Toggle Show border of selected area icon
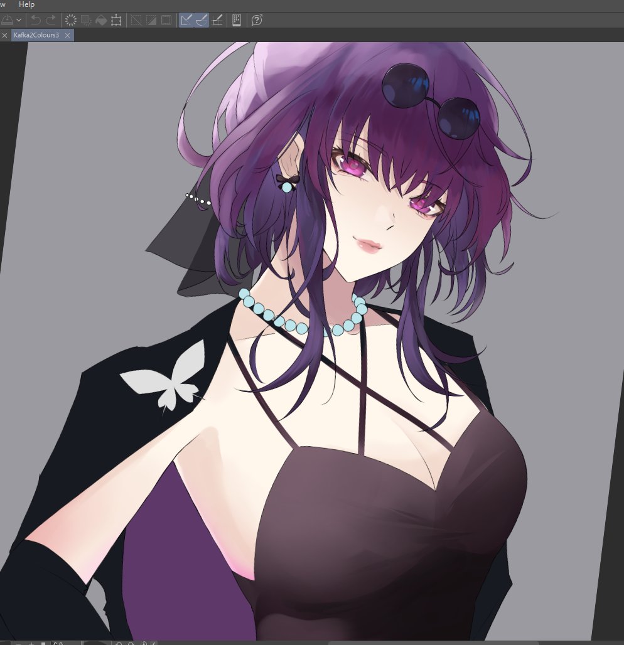The image size is (624, 645). pos(166,19)
